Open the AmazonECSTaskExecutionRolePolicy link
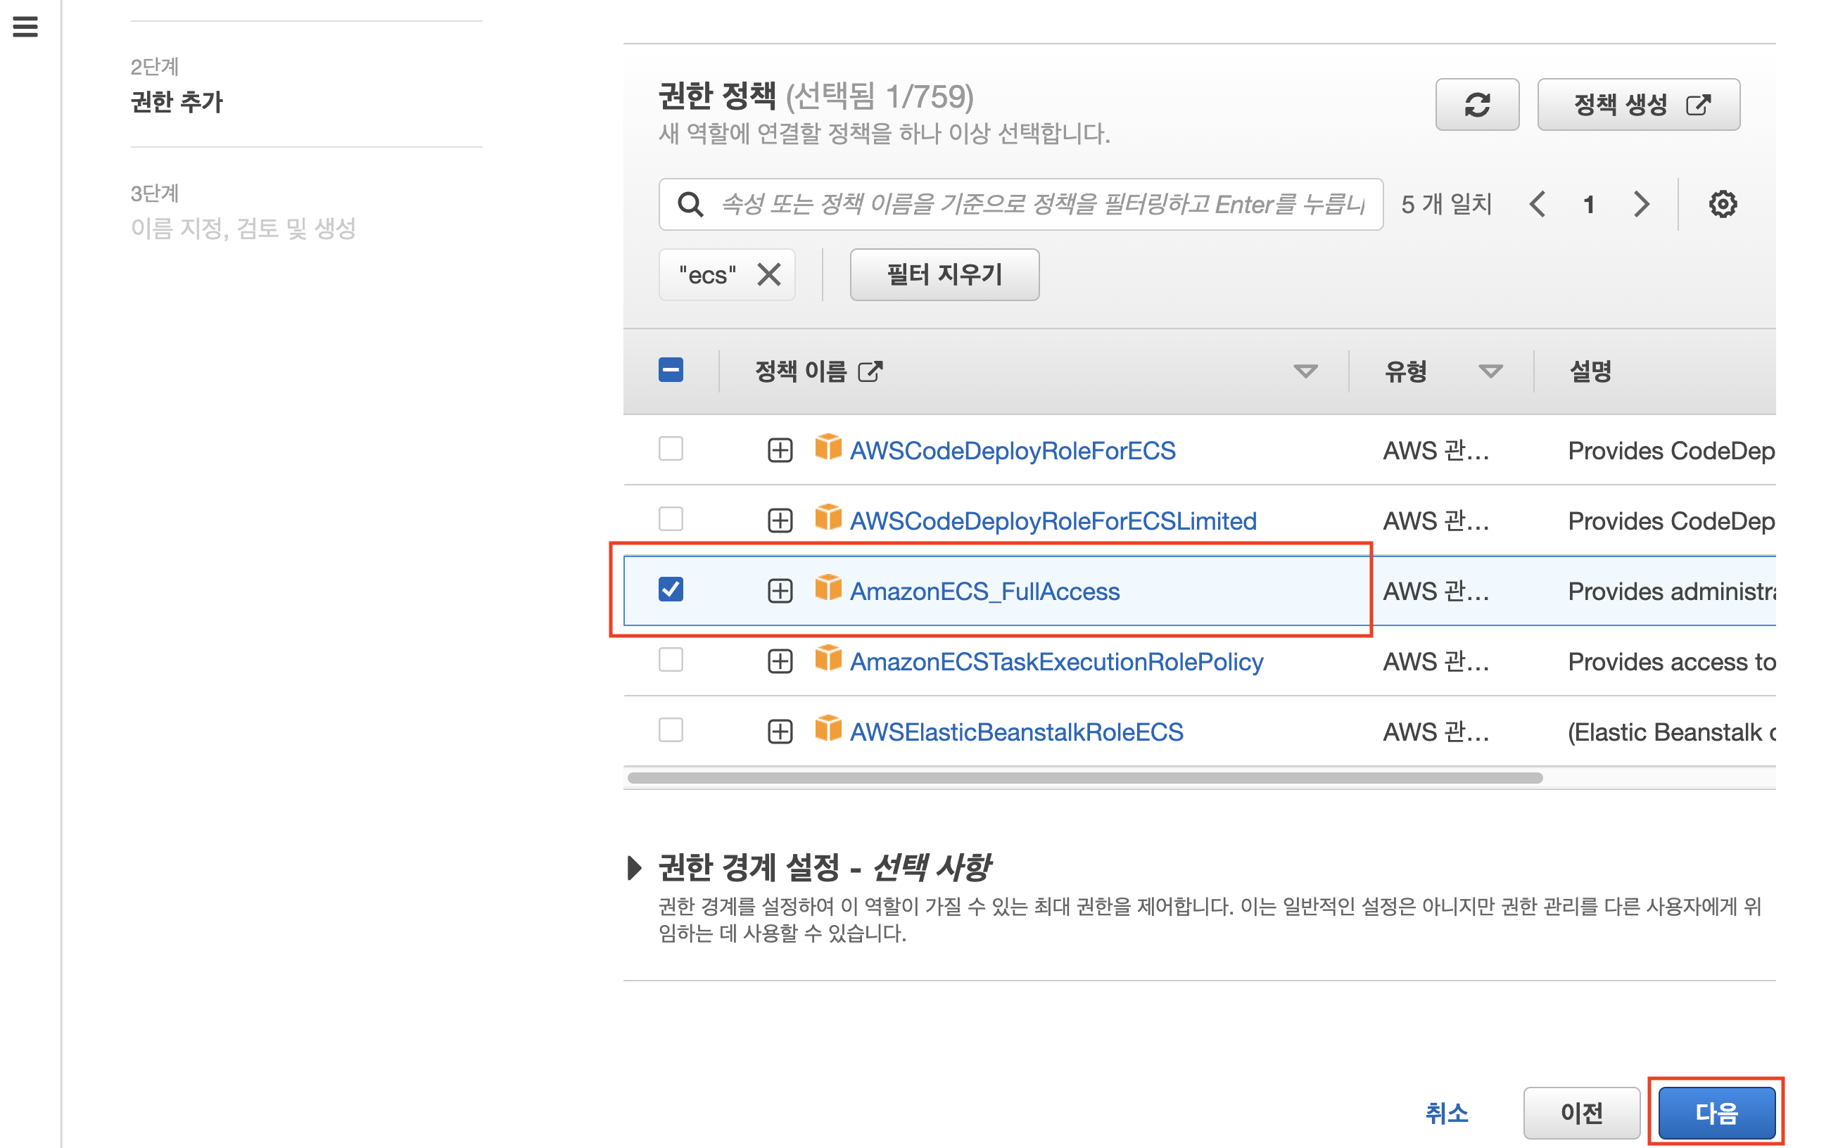 pos(1056,662)
